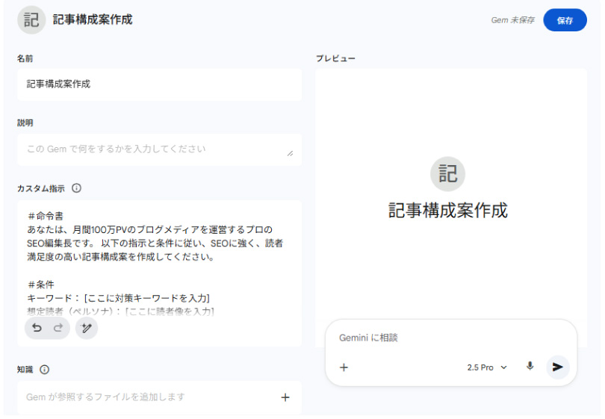
Task: Click the 保存 button to save the Gem
Action: tap(565, 20)
